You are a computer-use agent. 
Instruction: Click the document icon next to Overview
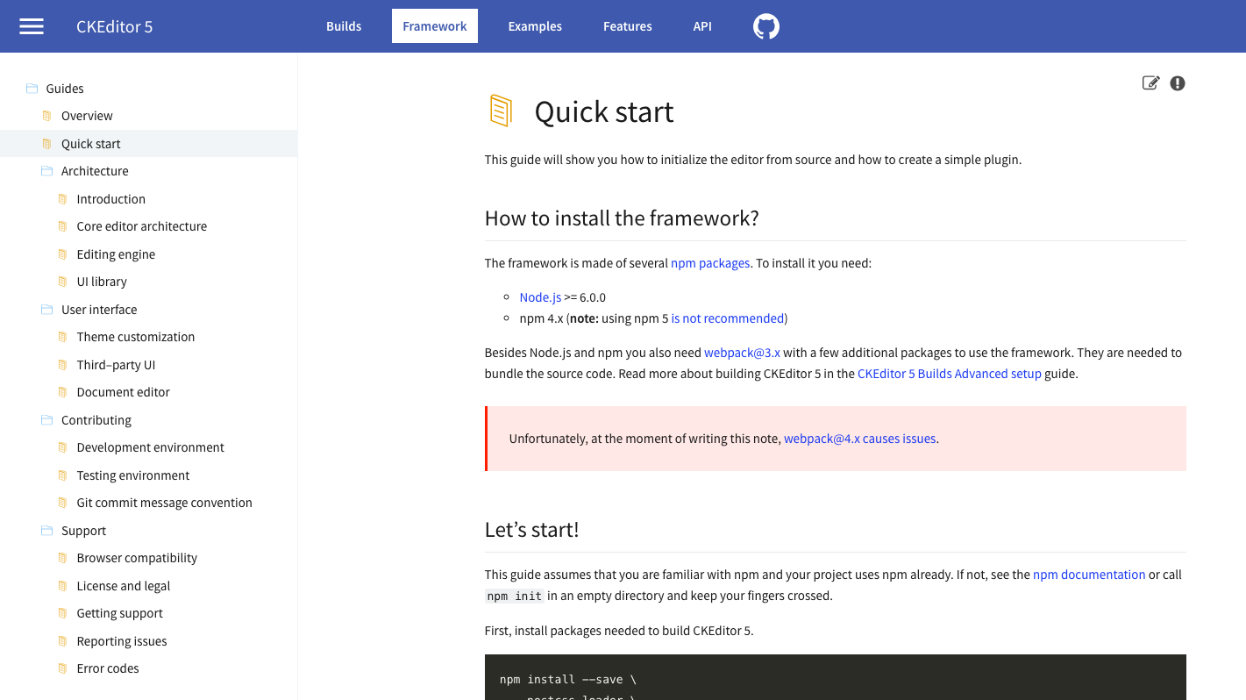click(x=46, y=115)
